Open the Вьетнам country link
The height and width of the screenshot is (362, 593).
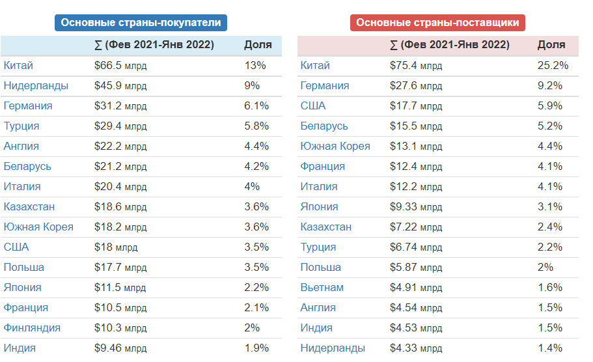point(322,288)
